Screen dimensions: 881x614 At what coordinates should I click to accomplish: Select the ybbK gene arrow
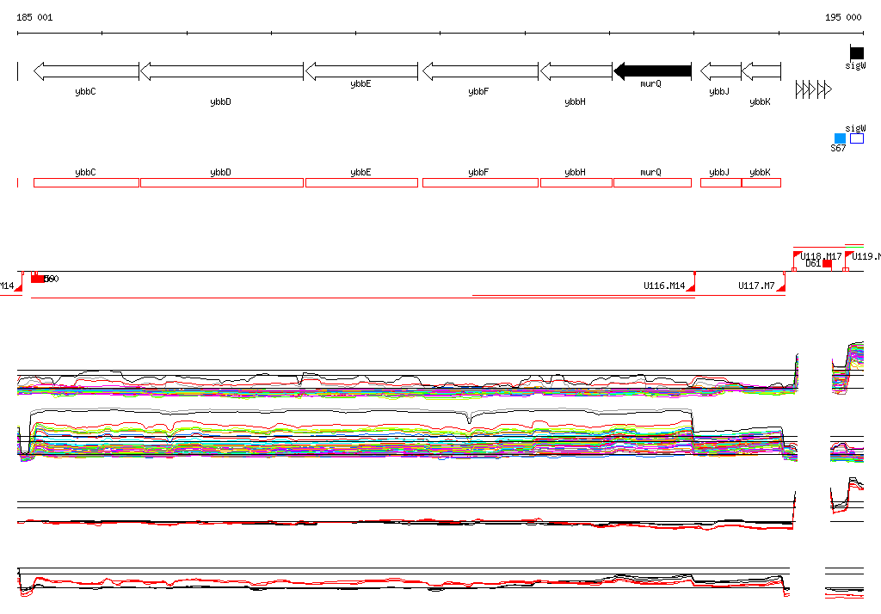click(x=761, y=72)
